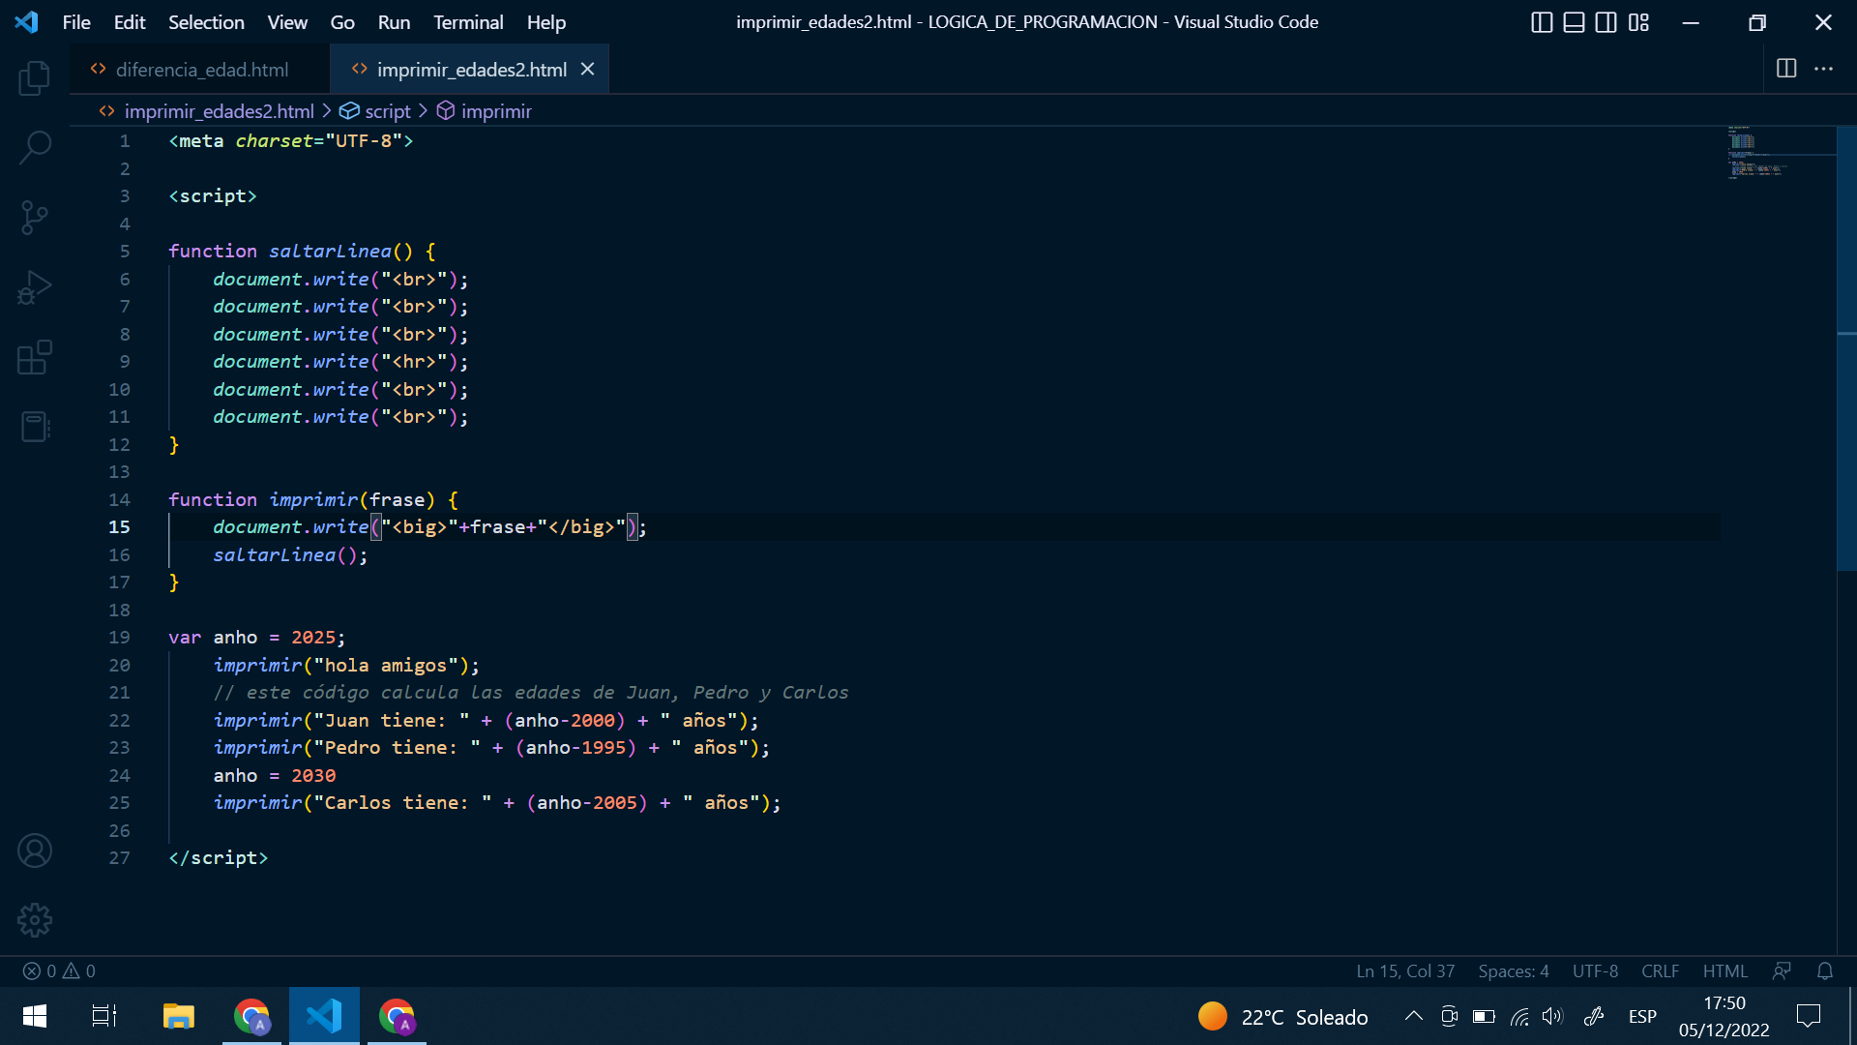Click on function saltarLinea declaration
The width and height of the screenshot is (1857, 1045).
[302, 251]
